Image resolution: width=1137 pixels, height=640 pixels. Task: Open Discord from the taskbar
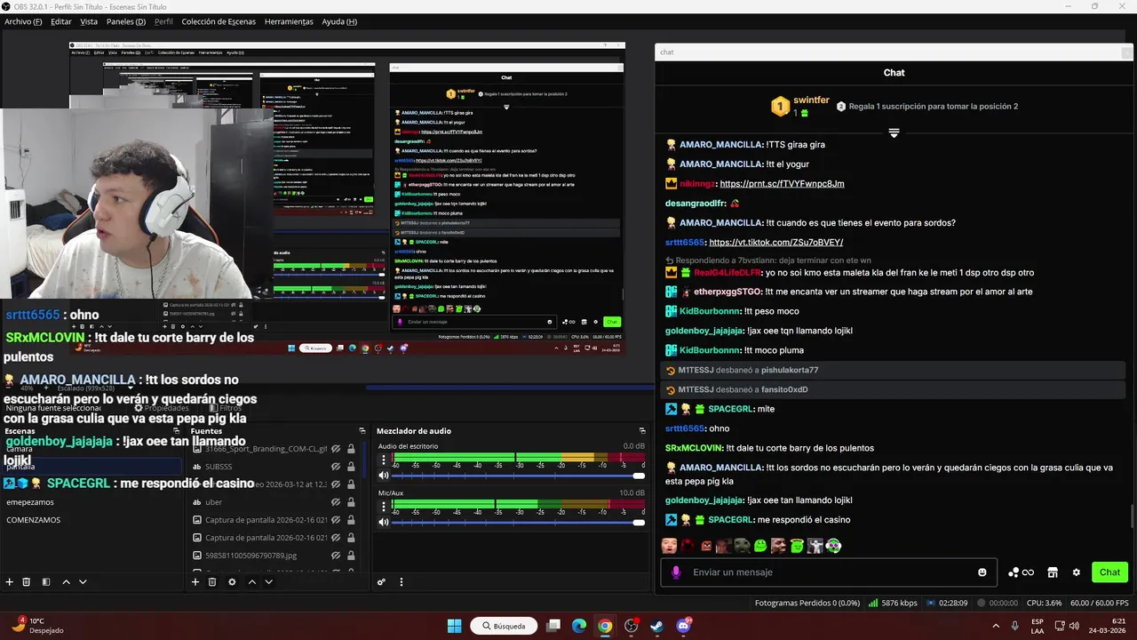[683, 626]
